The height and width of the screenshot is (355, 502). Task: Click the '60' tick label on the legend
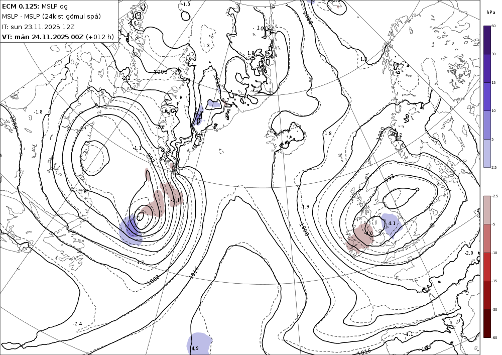click(493, 26)
